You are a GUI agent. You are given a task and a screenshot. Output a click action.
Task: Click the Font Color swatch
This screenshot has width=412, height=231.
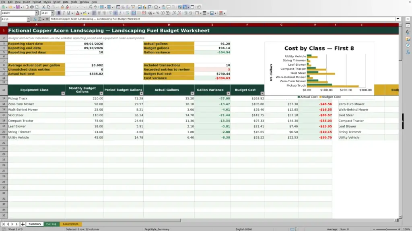click(x=78, y=13)
